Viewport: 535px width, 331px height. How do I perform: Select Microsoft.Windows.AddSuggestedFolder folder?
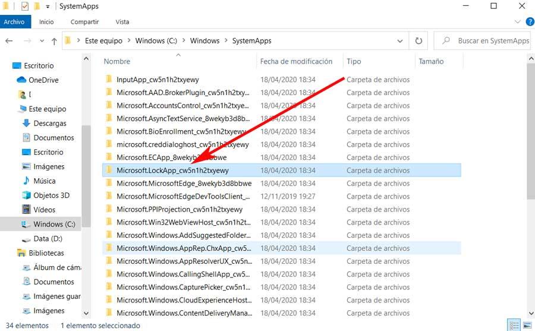pos(282,235)
